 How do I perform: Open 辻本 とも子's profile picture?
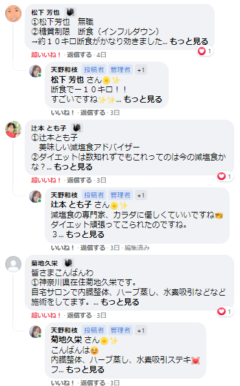(13, 129)
